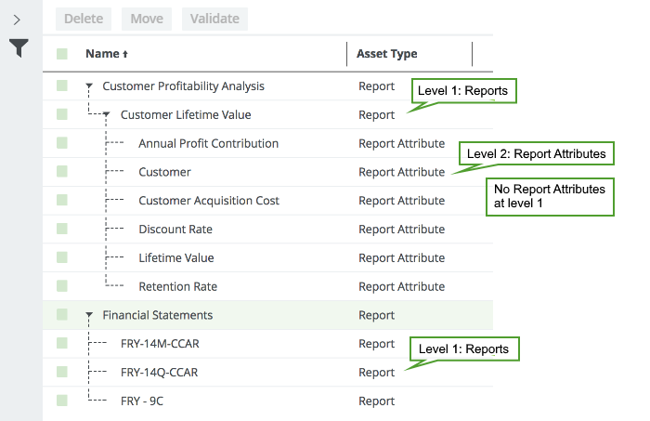Open the Lifetime Value attribute

tap(175, 258)
